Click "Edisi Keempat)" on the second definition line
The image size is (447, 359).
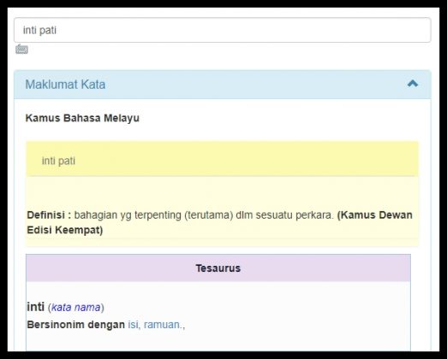(65, 230)
